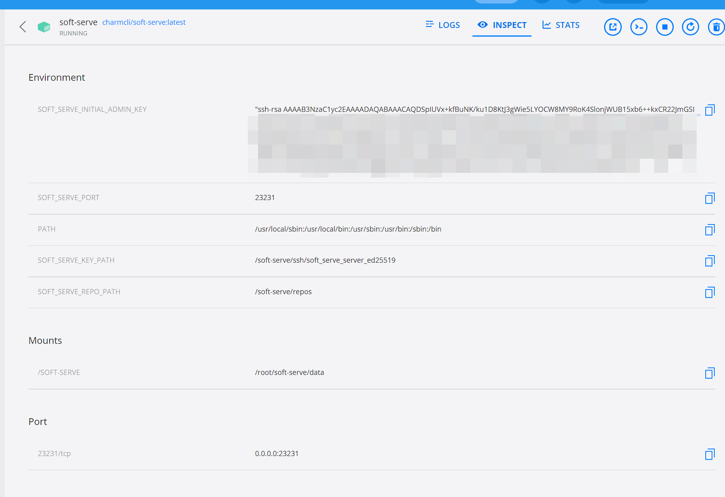Copy the SOFT_SERVE_PORT value
Image resolution: width=725 pixels, height=497 pixels.
click(710, 198)
